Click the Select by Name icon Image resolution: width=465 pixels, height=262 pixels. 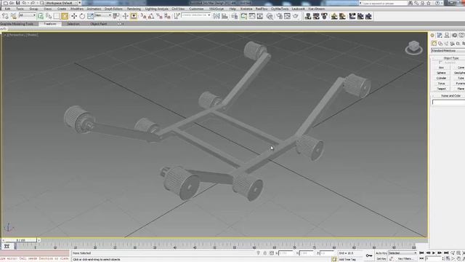49,16
